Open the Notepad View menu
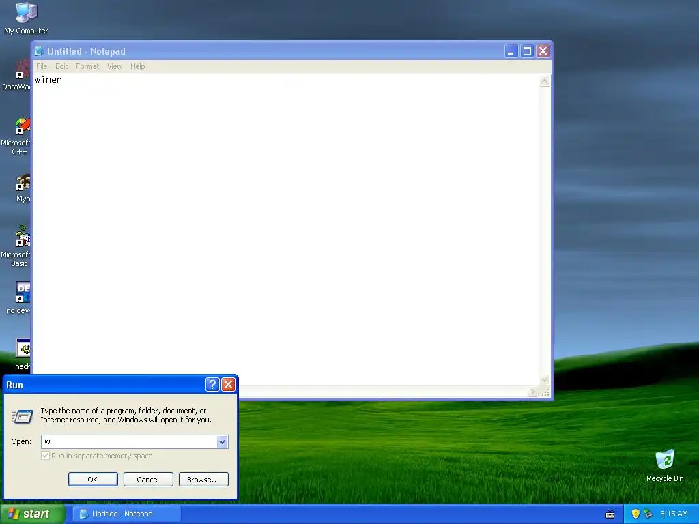Viewport: 699px width, 524px height. click(x=115, y=66)
